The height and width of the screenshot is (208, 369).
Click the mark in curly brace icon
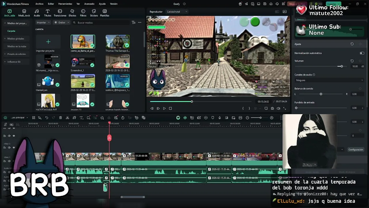(243, 108)
